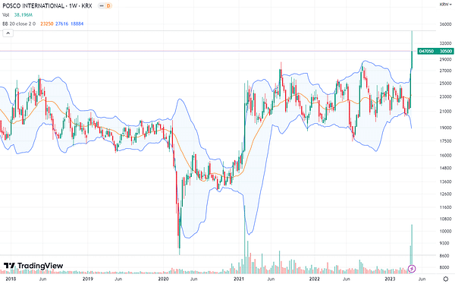Screen dimensions: 455x284
Task: Click the 2020 time axis label
Action: click(163, 279)
